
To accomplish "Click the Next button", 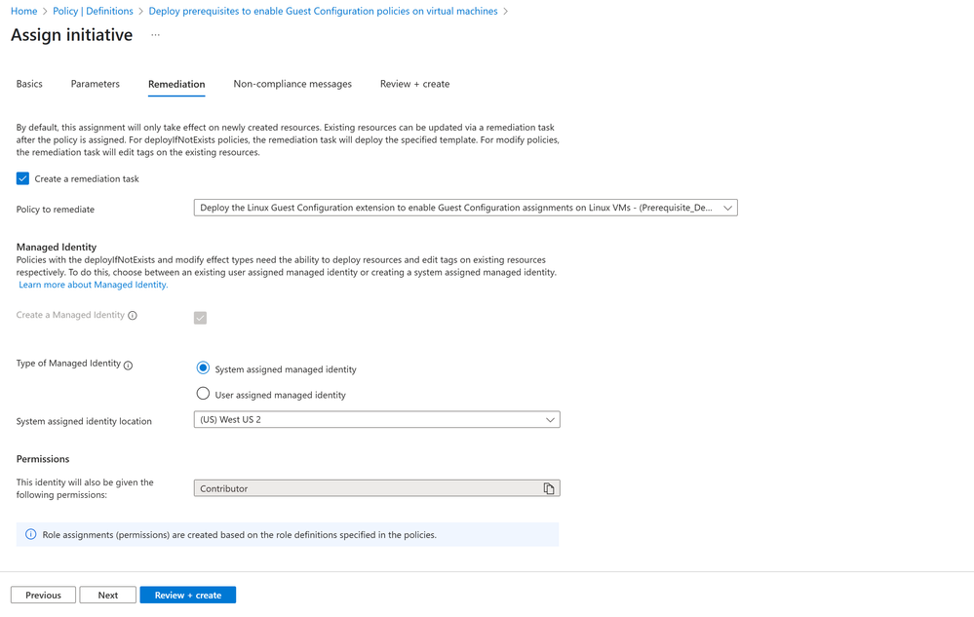I will point(107,595).
